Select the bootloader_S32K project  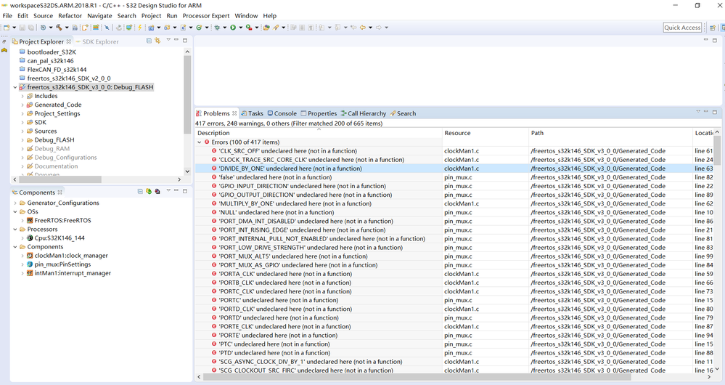tap(47, 52)
